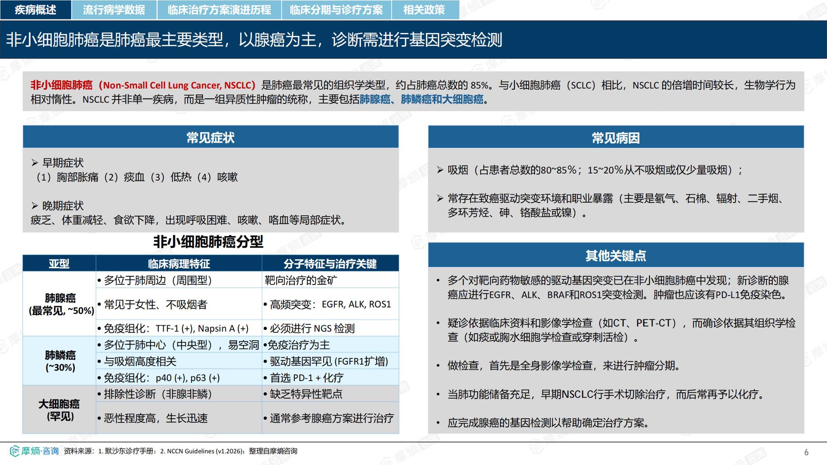Screen dimensions: 827x465
Task: Click the TTF-1 (+), Napsin A (+) cell
Action: (x=179, y=328)
